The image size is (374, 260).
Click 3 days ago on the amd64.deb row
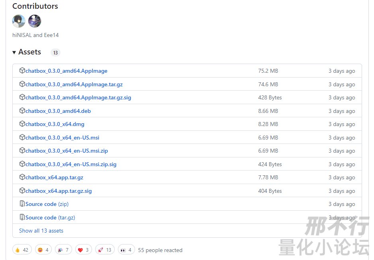click(x=342, y=111)
